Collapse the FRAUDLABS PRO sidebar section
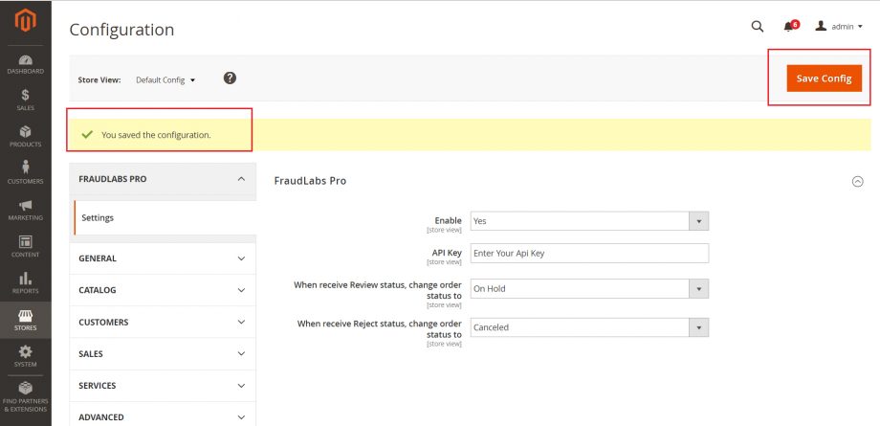Screen dimensions: 880x426 163,179
